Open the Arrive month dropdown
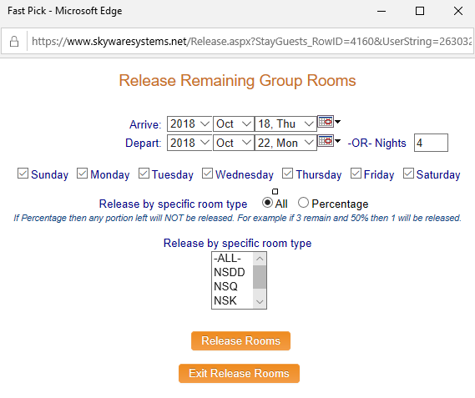Viewport: 475px width, 398px height. 233,123
